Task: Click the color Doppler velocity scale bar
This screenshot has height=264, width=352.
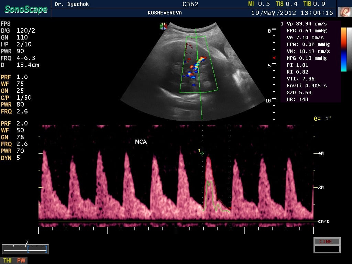Action: pyautogui.click(x=344, y=49)
